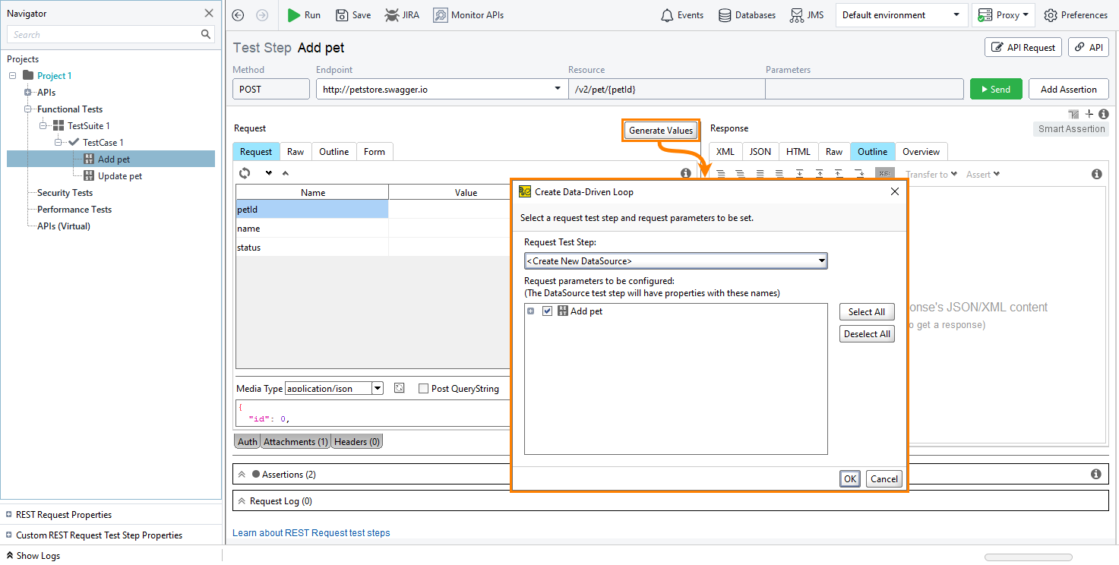Click the forward navigation arrow
This screenshot has height=565, width=1119.
point(262,15)
